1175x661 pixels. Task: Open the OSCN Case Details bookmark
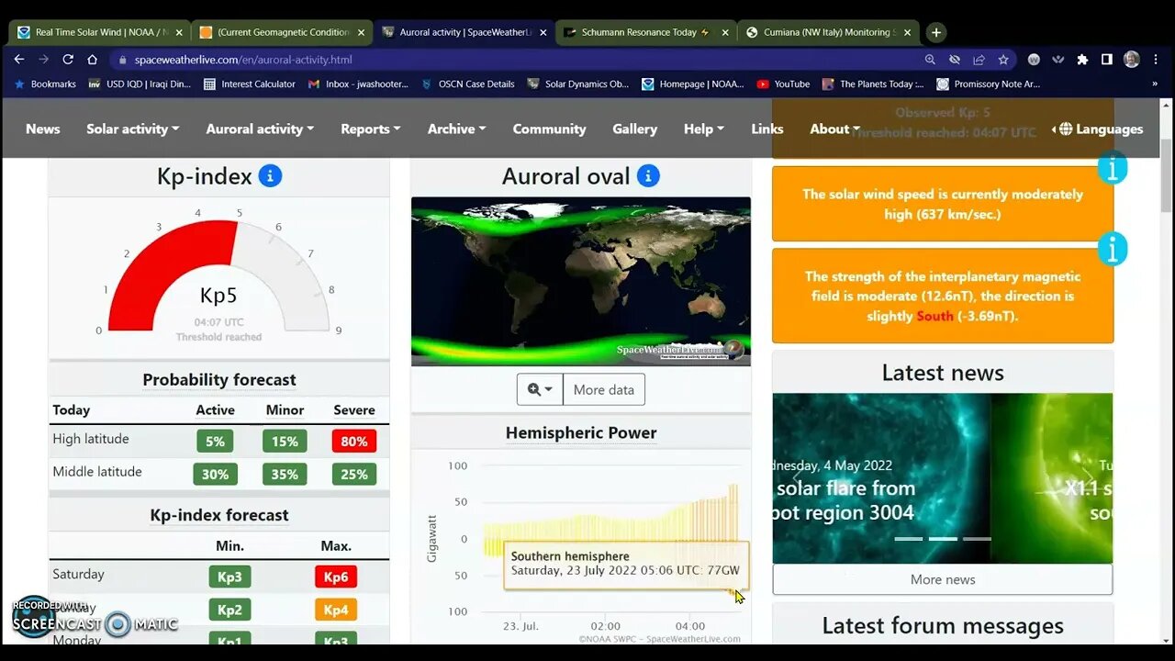(x=467, y=84)
